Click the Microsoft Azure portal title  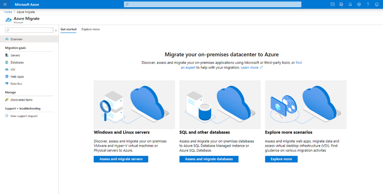point(27,4)
